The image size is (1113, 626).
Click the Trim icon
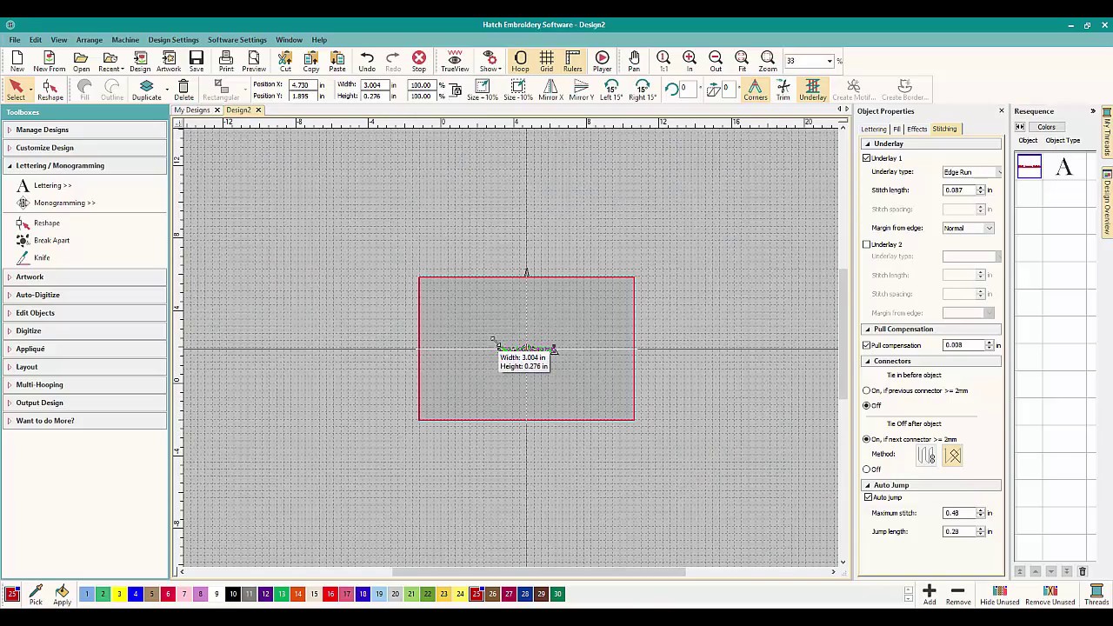tap(783, 88)
